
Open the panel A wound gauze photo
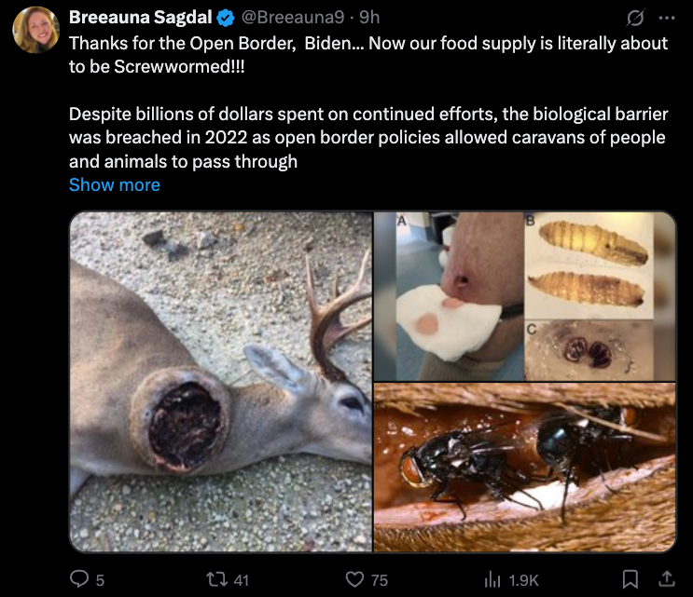click(449, 296)
